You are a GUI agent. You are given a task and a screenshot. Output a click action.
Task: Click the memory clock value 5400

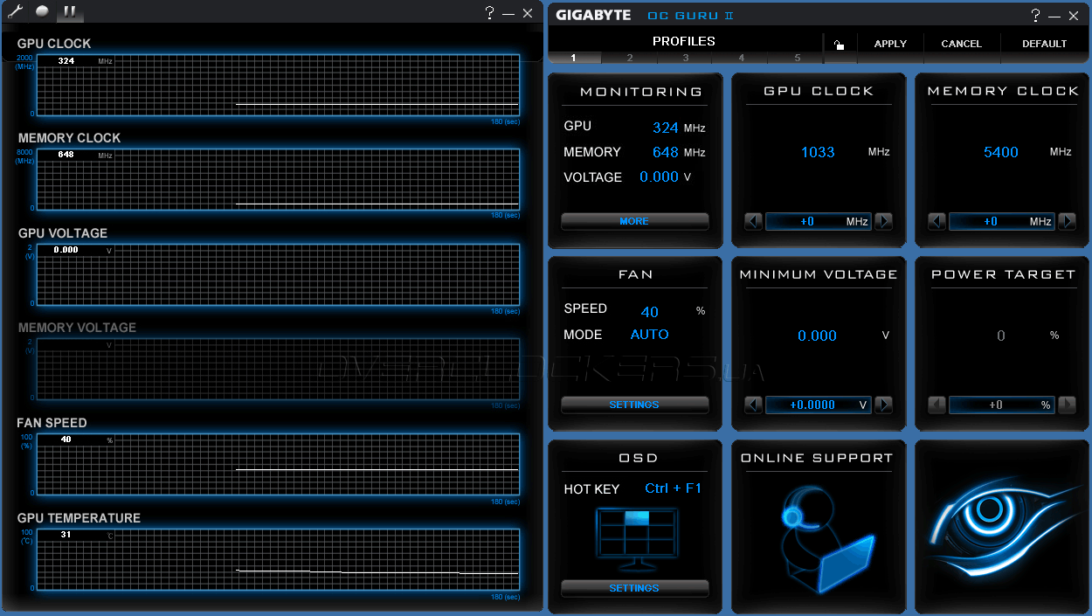click(1001, 152)
